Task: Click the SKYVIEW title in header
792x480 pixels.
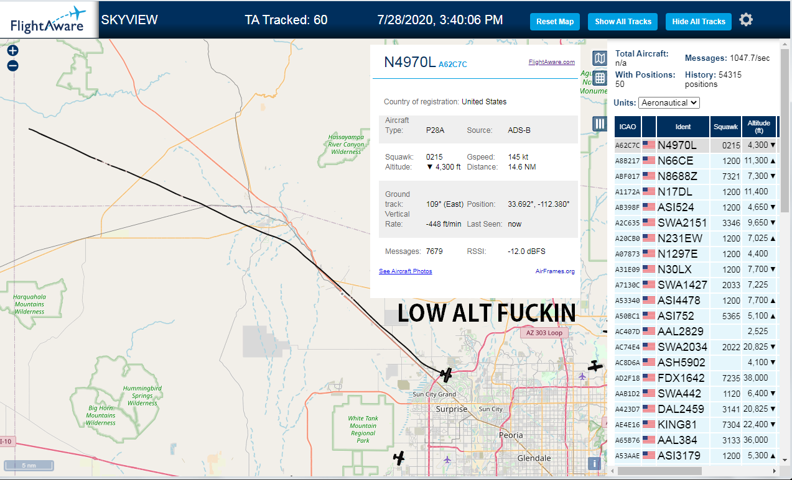Action: (129, 20)
